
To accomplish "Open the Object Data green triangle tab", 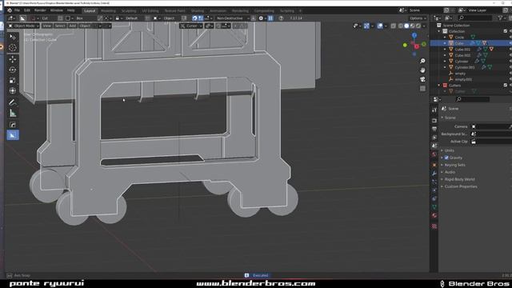I will click(434, 207).
